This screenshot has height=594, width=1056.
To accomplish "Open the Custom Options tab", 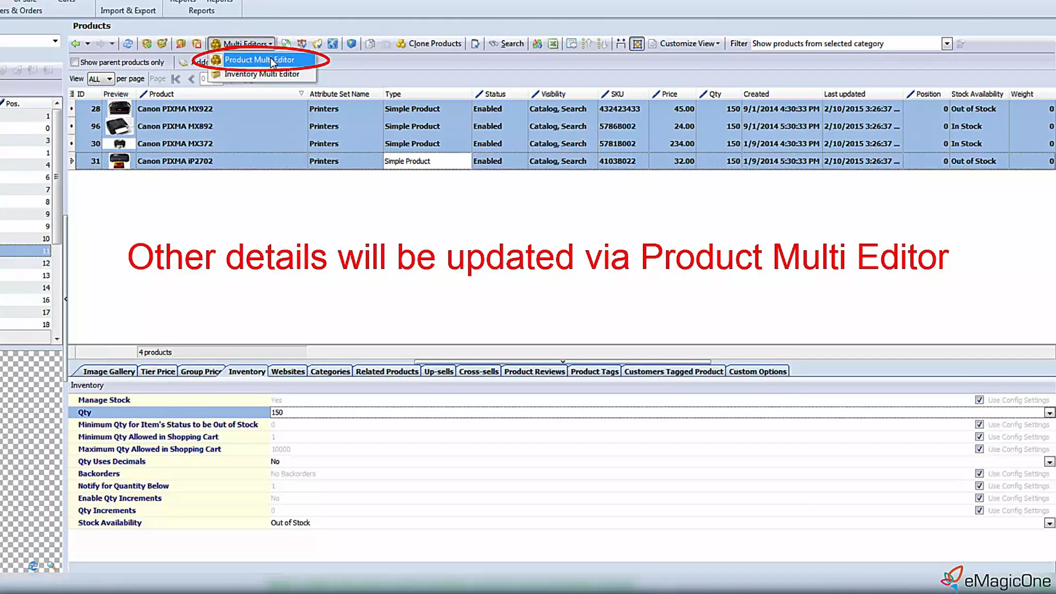I will point(757,372).
